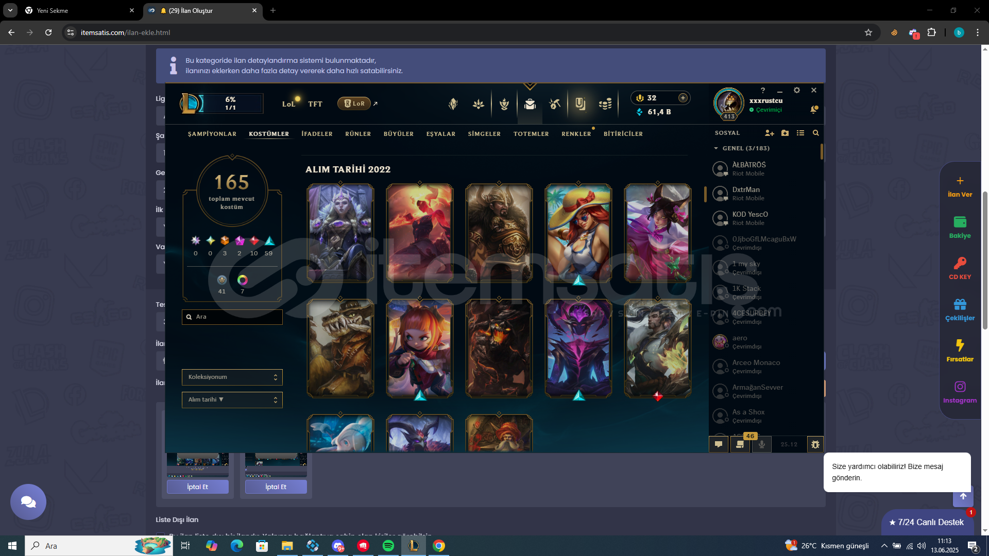Image resolution: width=989 pixels, height=556 pixels.
Task: Open Instagram link in right sidebar
Action: [x=960, y=392]
